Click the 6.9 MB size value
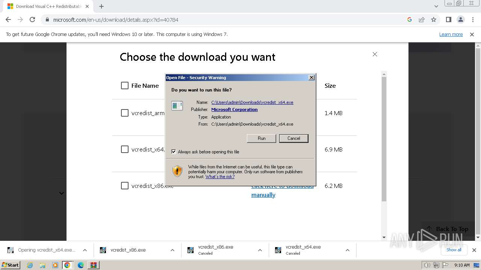 point(334,149)
